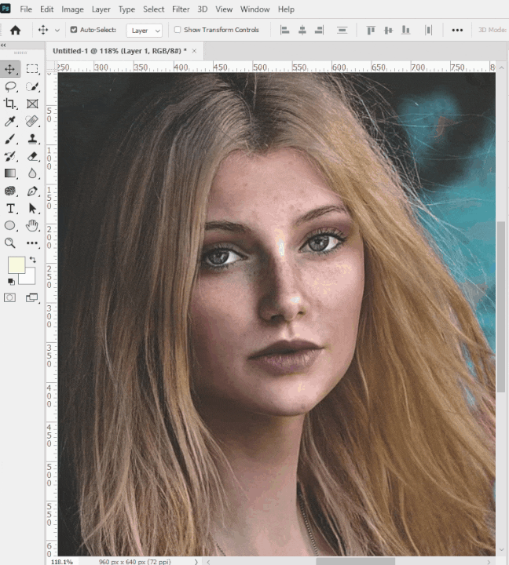Select the Frame tool

click(32, 104)
